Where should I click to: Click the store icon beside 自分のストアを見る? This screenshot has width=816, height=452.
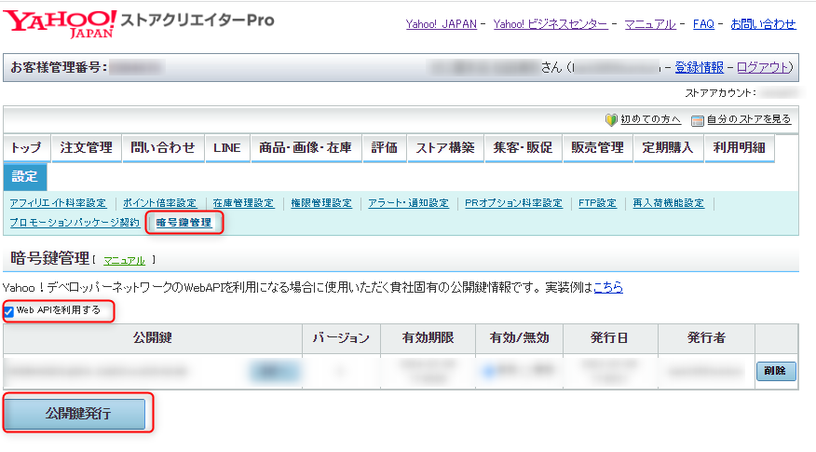point(697,120)
